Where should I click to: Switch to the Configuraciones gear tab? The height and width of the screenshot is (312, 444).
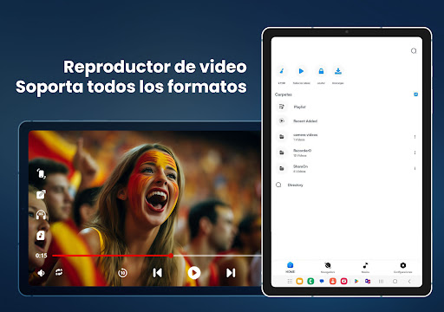point(403,267)
